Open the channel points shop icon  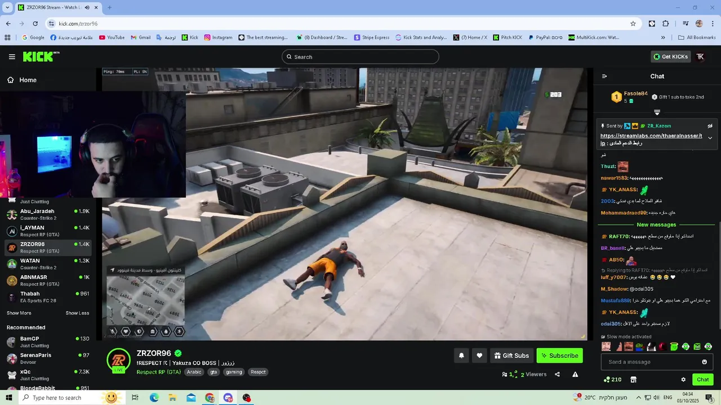633,380
